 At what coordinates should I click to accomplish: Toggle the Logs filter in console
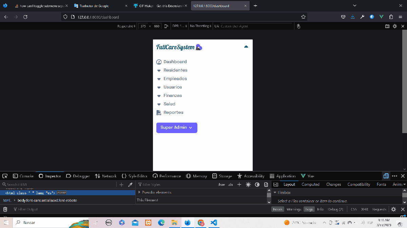tap(309, 209)
